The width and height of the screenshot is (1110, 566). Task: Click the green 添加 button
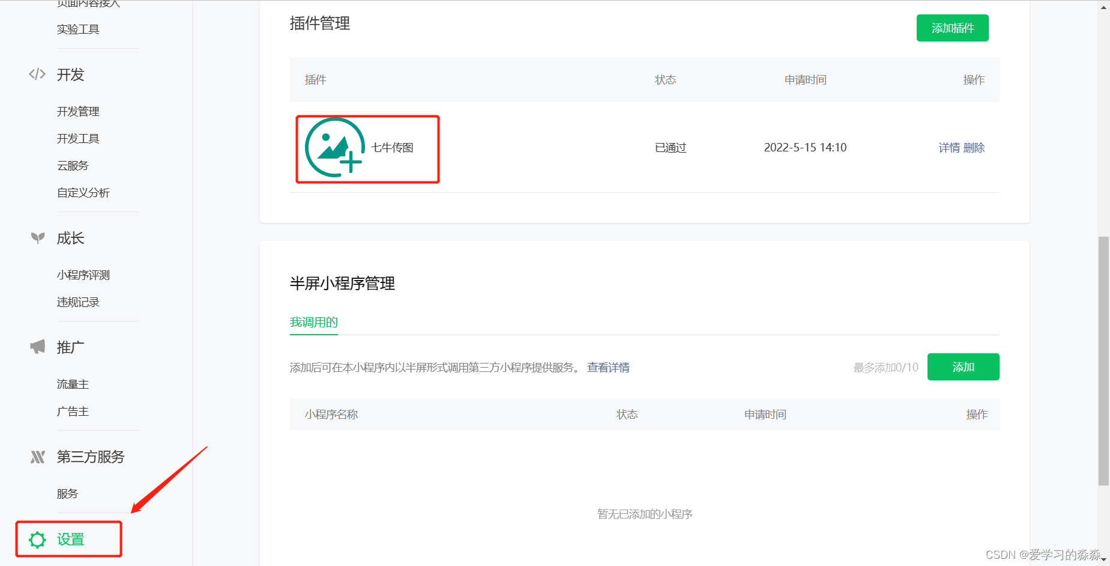coord(963,367)
